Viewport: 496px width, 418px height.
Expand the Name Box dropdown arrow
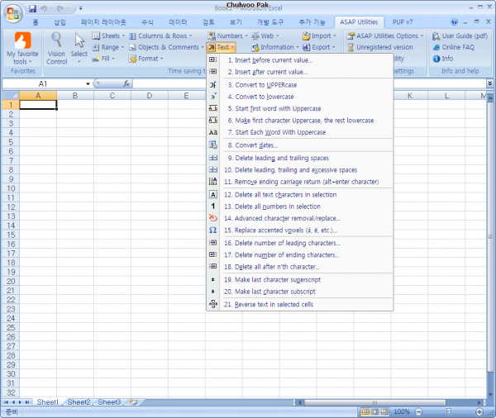88,83
